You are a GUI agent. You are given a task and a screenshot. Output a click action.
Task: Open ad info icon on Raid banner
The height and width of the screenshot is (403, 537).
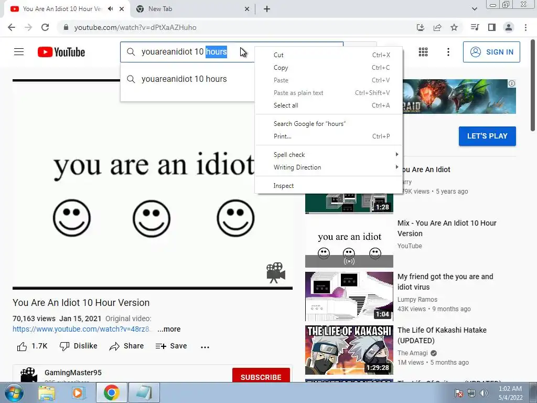512,83
